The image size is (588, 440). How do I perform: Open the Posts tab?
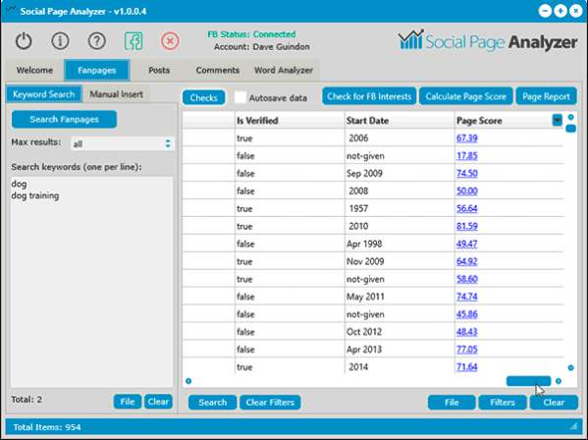click(159, 70)
